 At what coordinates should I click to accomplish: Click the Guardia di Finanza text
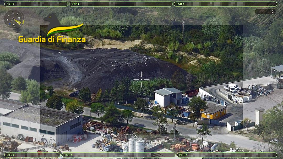(52, 39)
